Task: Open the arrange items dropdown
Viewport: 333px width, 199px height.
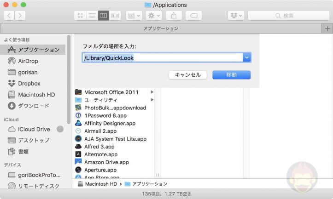Action: [x=134, y=16]
